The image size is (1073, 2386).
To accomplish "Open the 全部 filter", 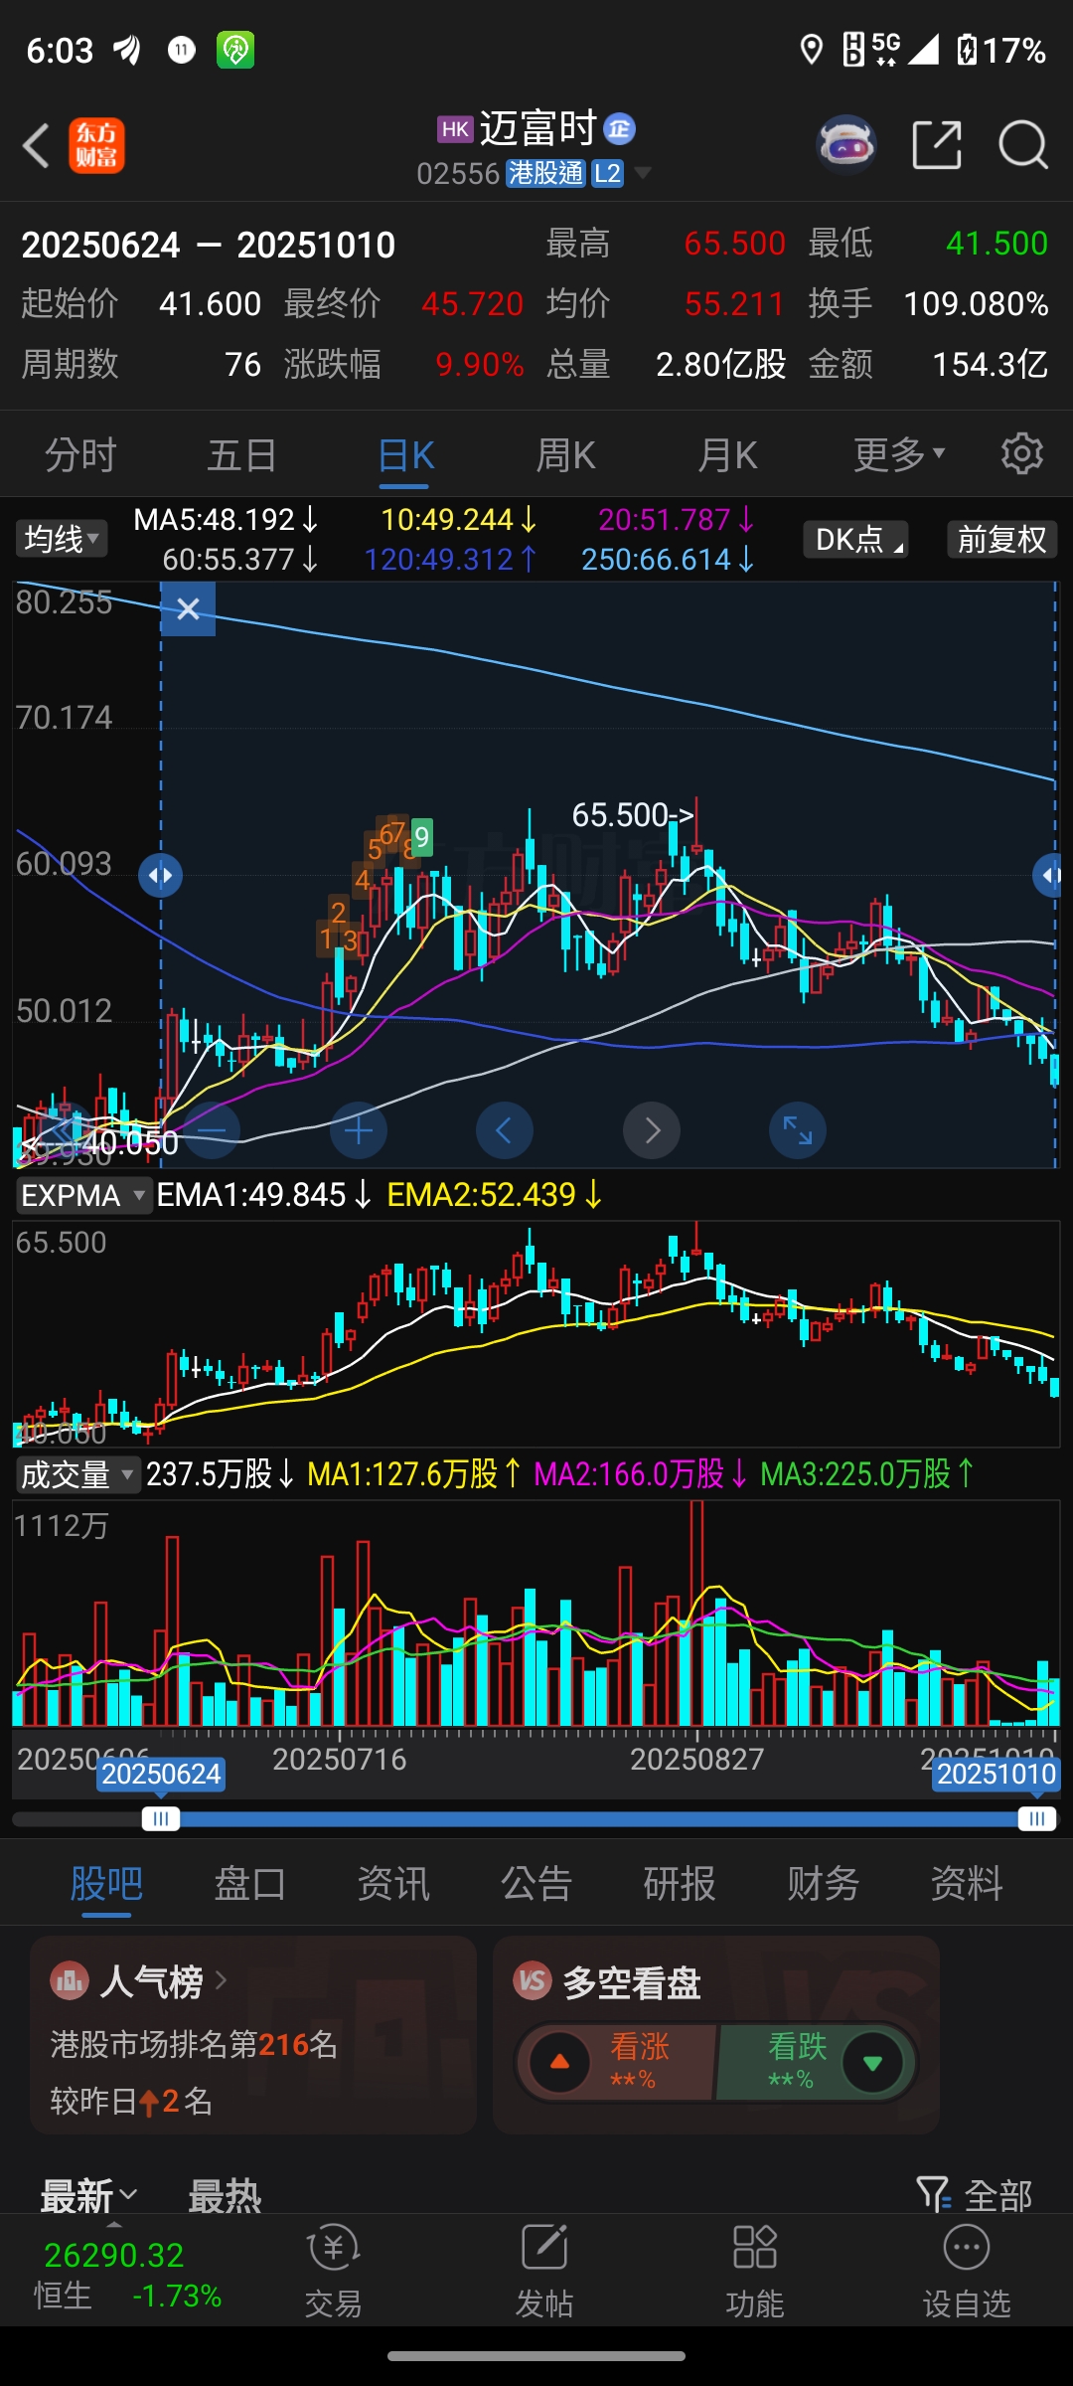I will (x=975, y=2195).
